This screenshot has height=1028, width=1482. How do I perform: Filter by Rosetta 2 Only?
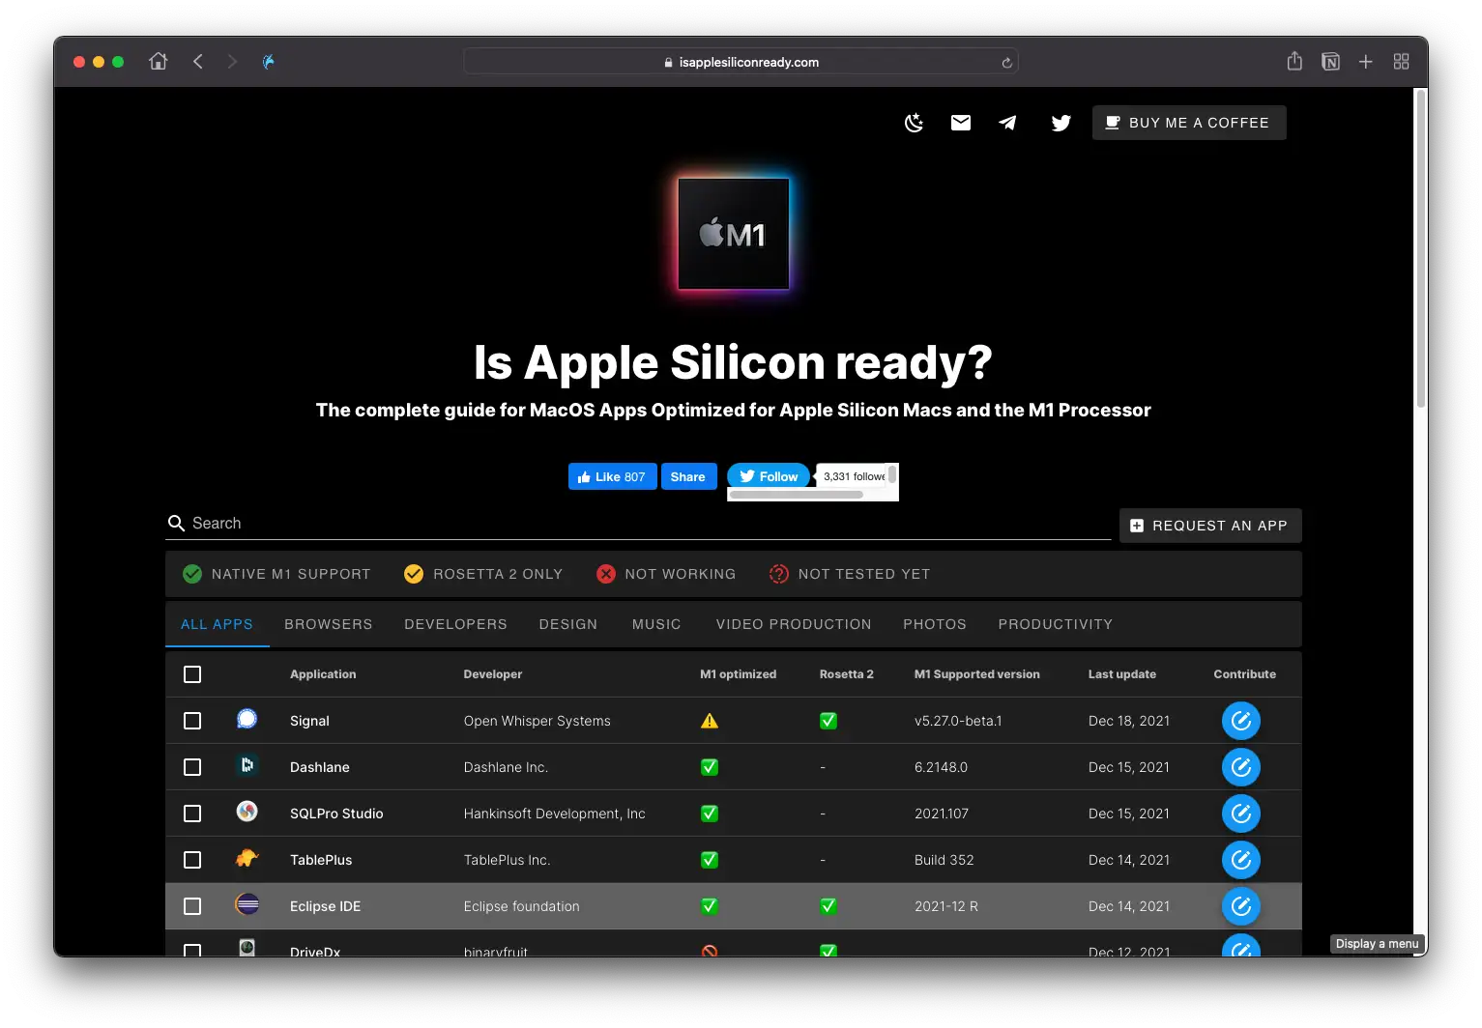point(483,574)
